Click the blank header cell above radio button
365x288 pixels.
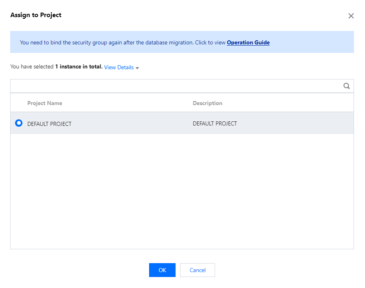19,103
